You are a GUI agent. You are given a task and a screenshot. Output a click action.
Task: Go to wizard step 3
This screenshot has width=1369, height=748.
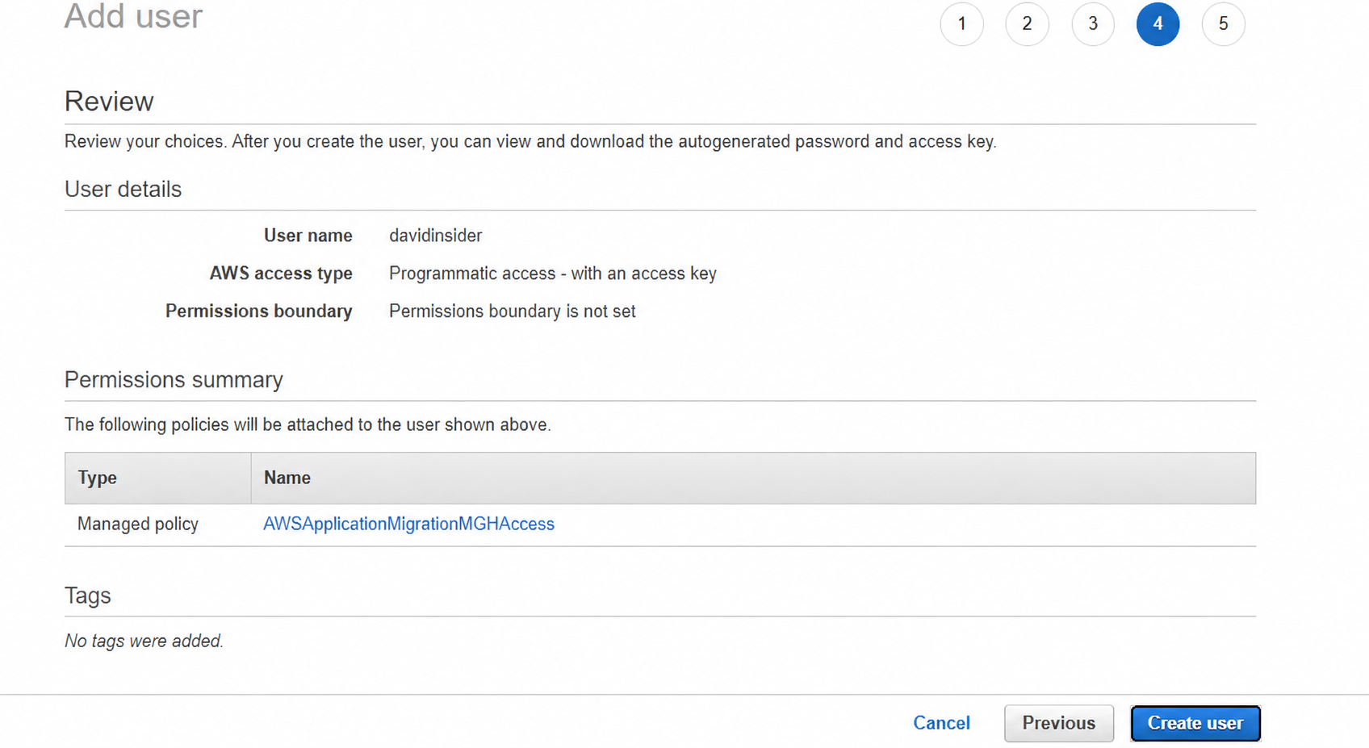point(1093,24)
